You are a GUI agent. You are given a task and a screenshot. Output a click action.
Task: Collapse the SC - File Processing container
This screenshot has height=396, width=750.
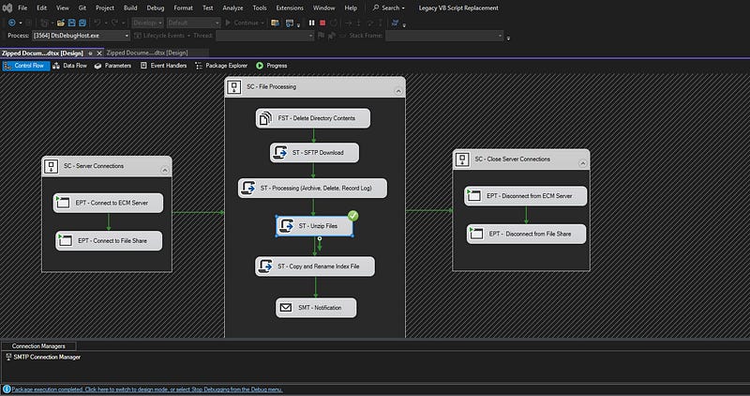pos(397,89)
